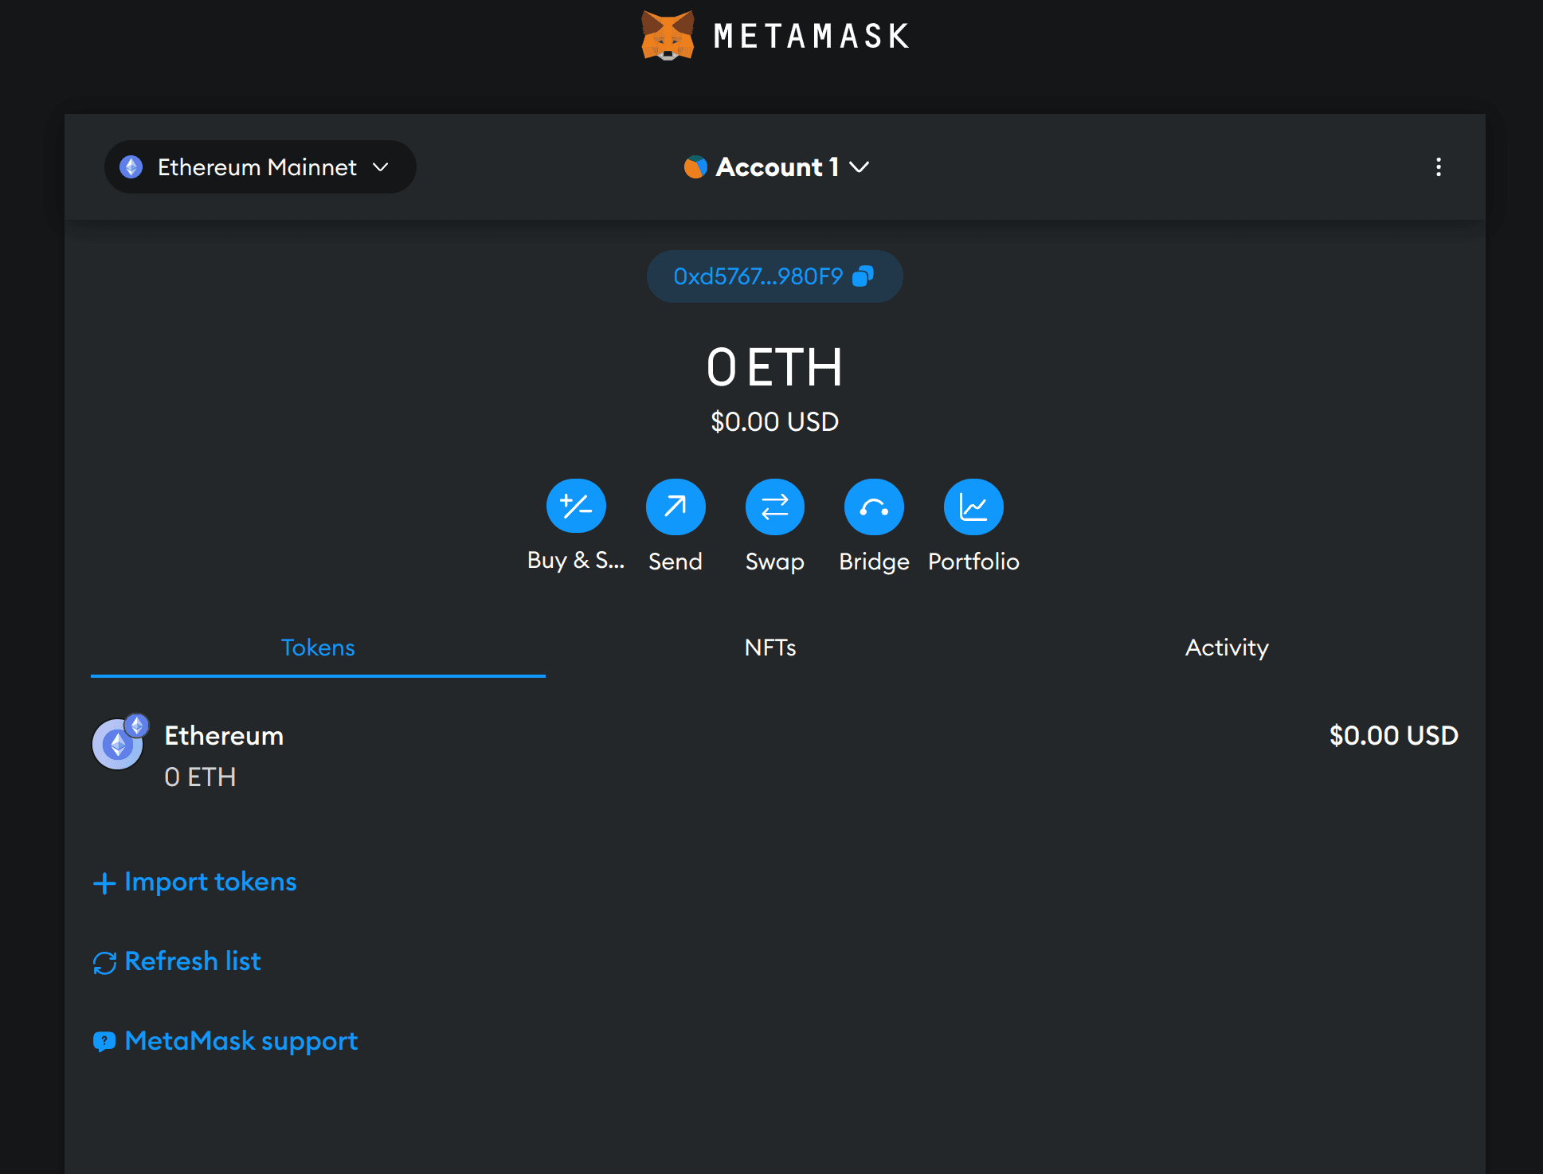Click the MetaMask fox logo

[668, 35]
